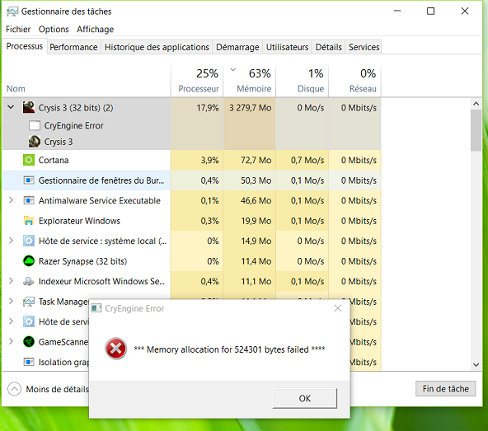Screen dimensions: 488x431
Task: Click the scrollbar down arrow
Action: coord(476,365)
